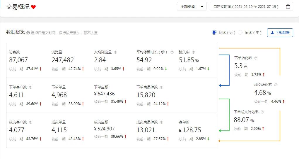This screenshot has height=159, width=299.
Task: Click help icon next to 跳失率
Action: (x=193, y=52)
